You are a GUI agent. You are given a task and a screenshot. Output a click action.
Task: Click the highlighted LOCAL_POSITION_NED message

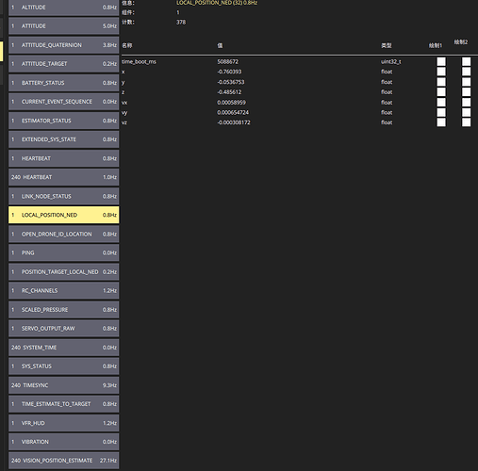pyautogui.click(x=63, y=215)
